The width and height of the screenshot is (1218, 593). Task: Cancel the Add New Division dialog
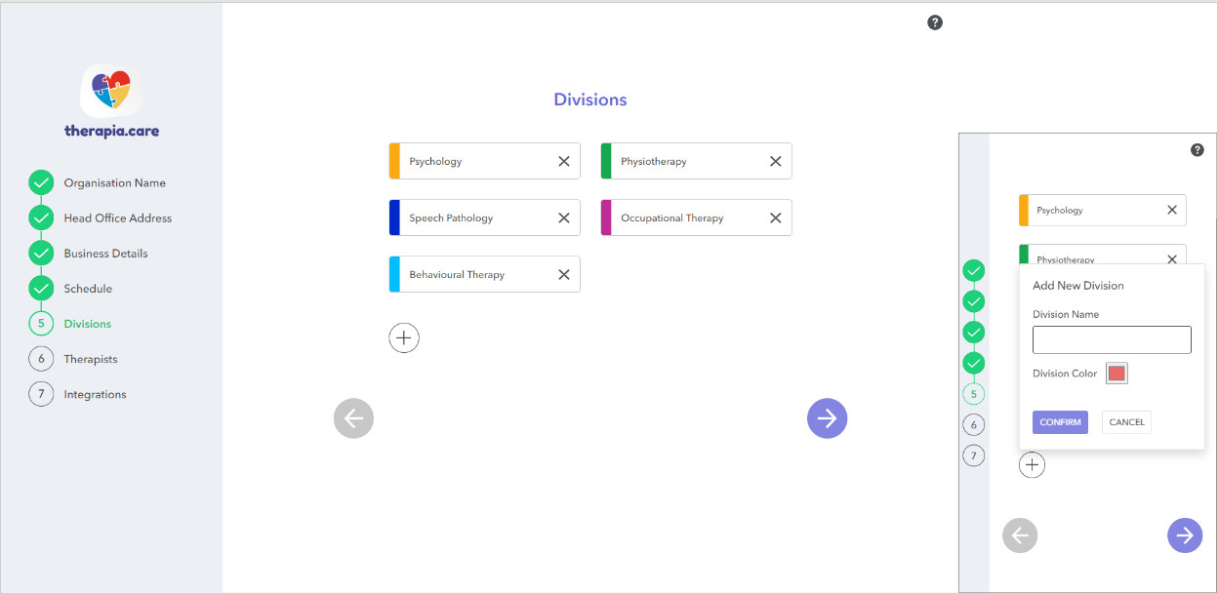(x=1126, y=422)
